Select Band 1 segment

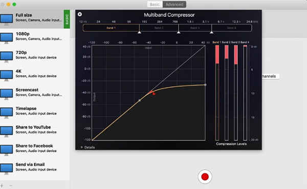click(111, 28)
